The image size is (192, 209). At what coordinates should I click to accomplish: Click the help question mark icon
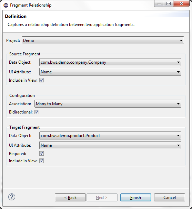click(12, 197)
